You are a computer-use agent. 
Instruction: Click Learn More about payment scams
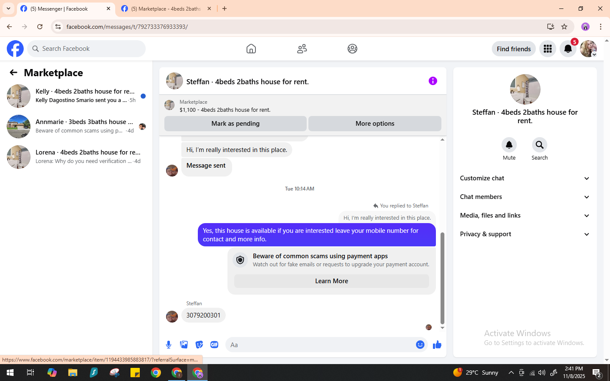(332, 281)
